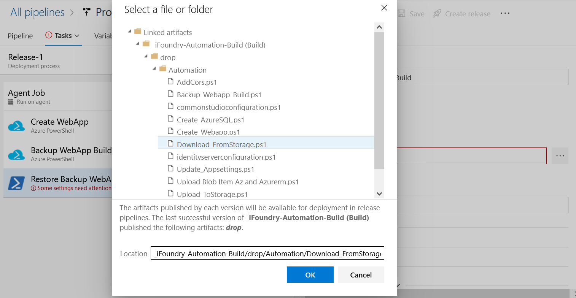Click the file icon beside identityserverconfiguration.ps1

tap(171, 156)
